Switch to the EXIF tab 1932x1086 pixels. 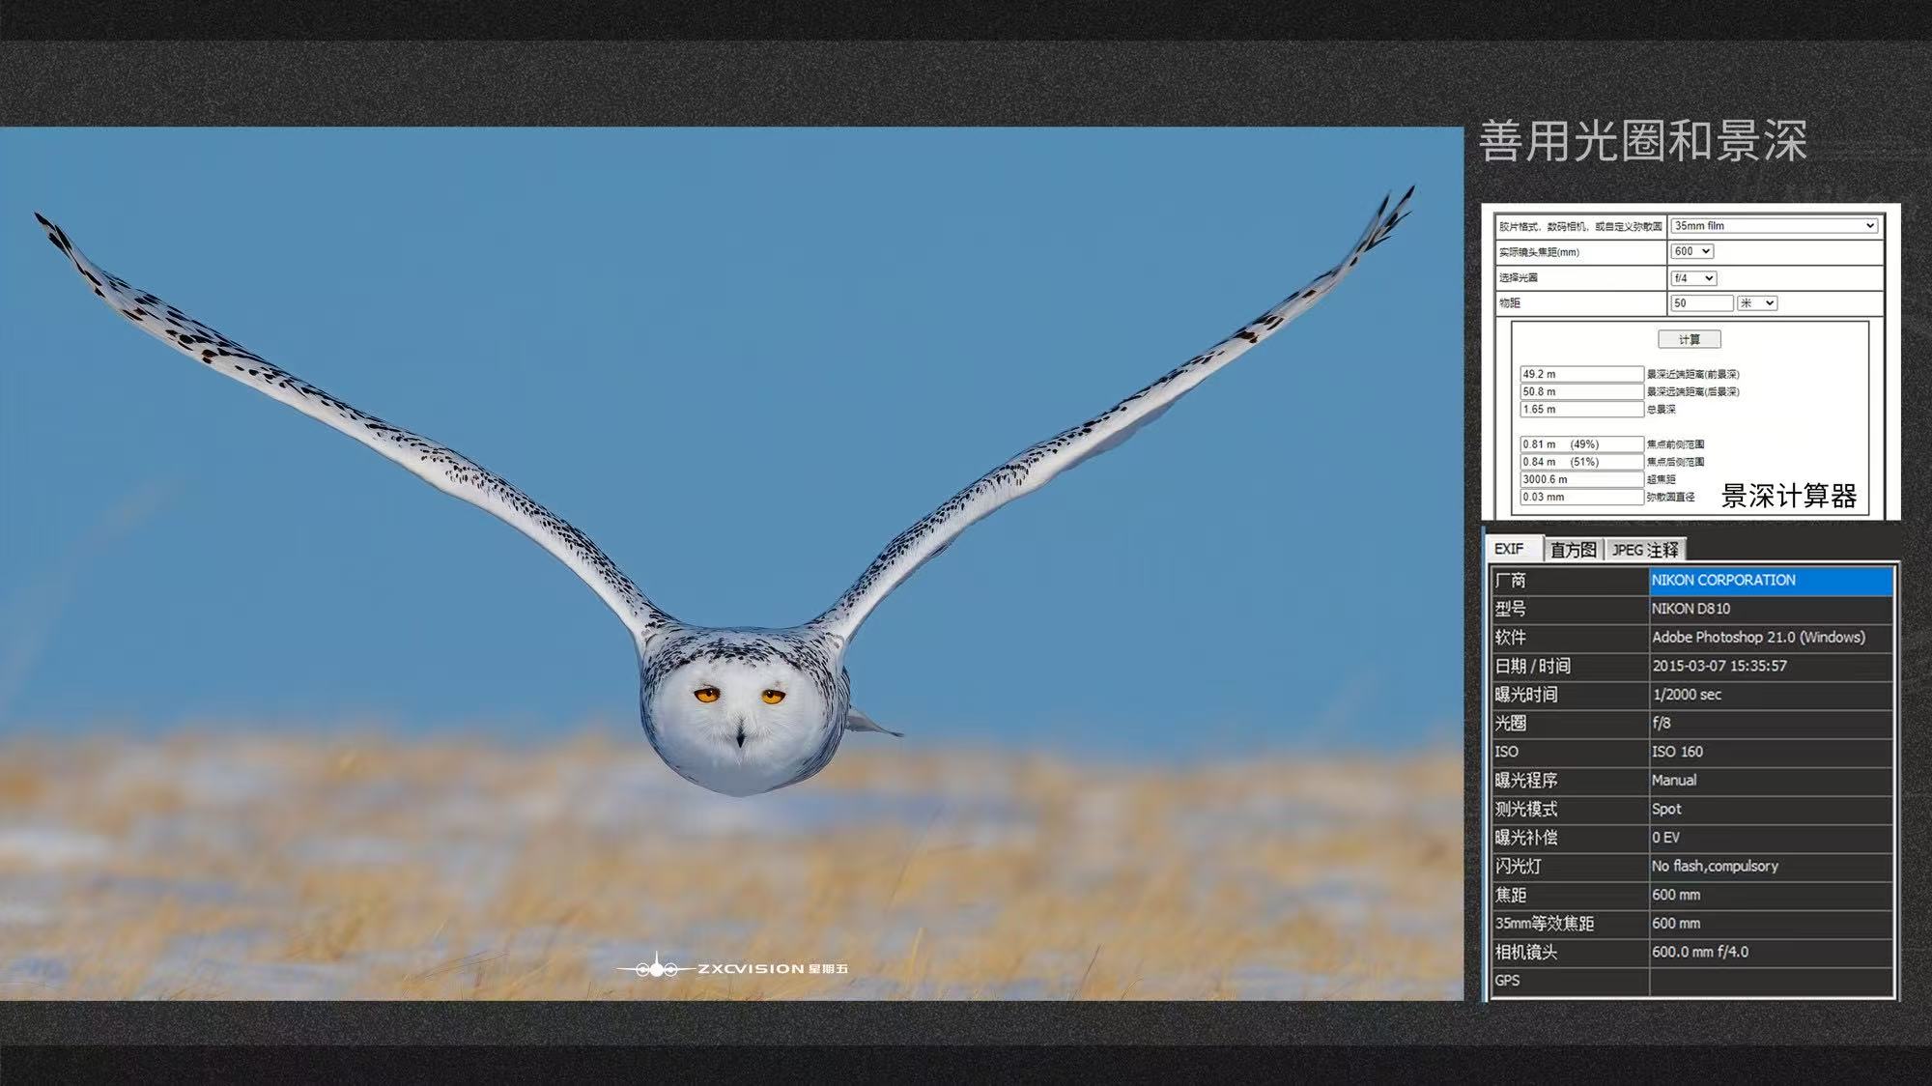coord(1512,549)
